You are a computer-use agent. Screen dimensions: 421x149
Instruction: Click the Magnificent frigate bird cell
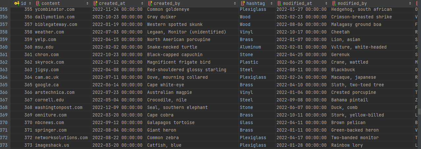(192, 62)
